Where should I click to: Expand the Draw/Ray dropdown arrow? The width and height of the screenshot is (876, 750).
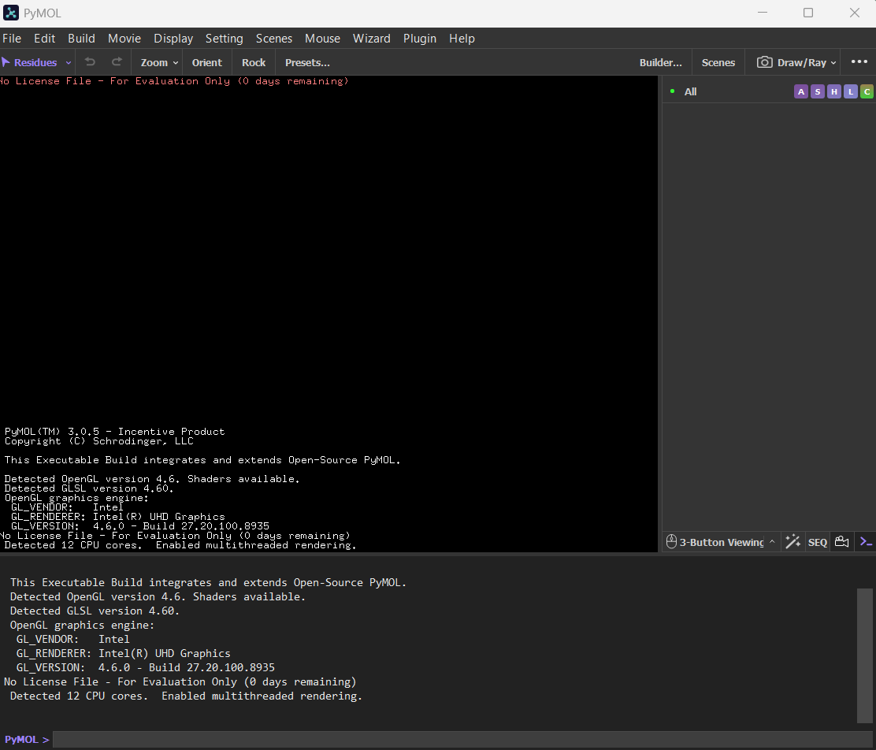(833, 62)
